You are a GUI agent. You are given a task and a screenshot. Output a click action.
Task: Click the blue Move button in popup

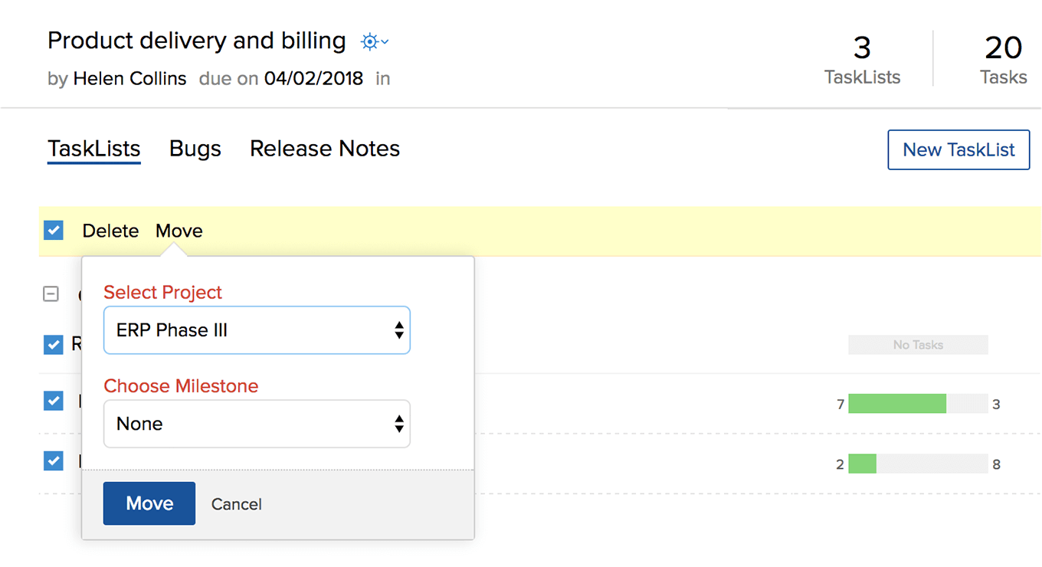click(x=149, y=503)
